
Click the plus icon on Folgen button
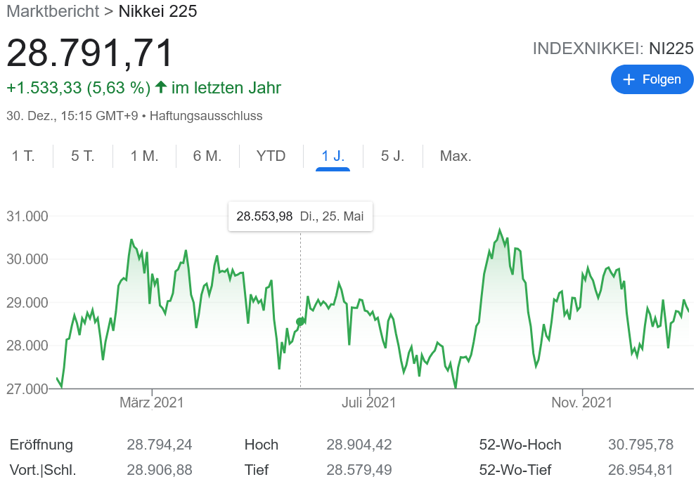pyautogui.click(x=629, y=79)
